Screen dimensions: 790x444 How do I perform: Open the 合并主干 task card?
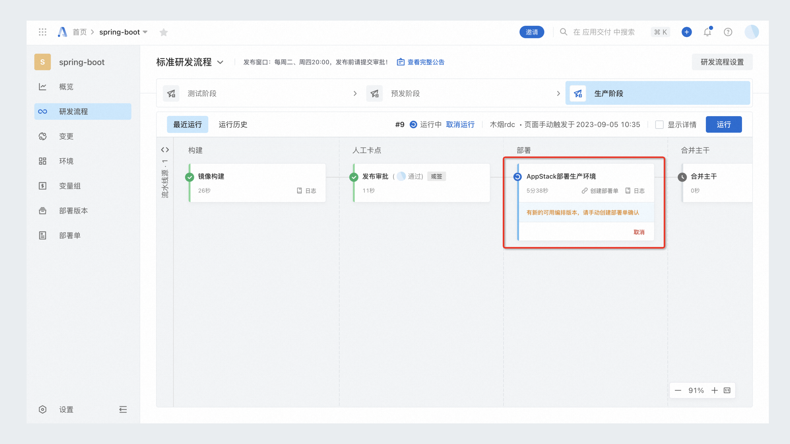coord(717,183)
